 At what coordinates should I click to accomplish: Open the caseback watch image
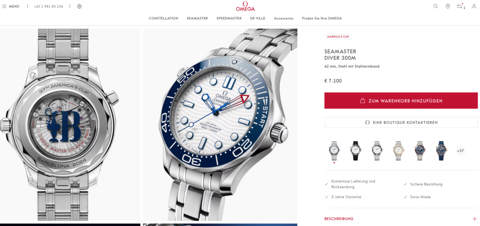(70, 125)
